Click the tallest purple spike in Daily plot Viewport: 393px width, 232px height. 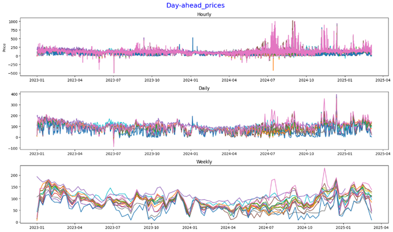[x=336, y=95]
